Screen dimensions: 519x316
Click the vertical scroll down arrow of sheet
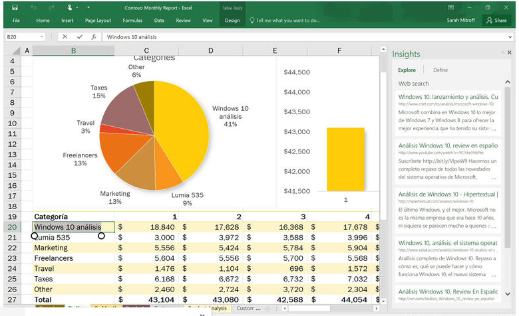(x=383, y=301)
